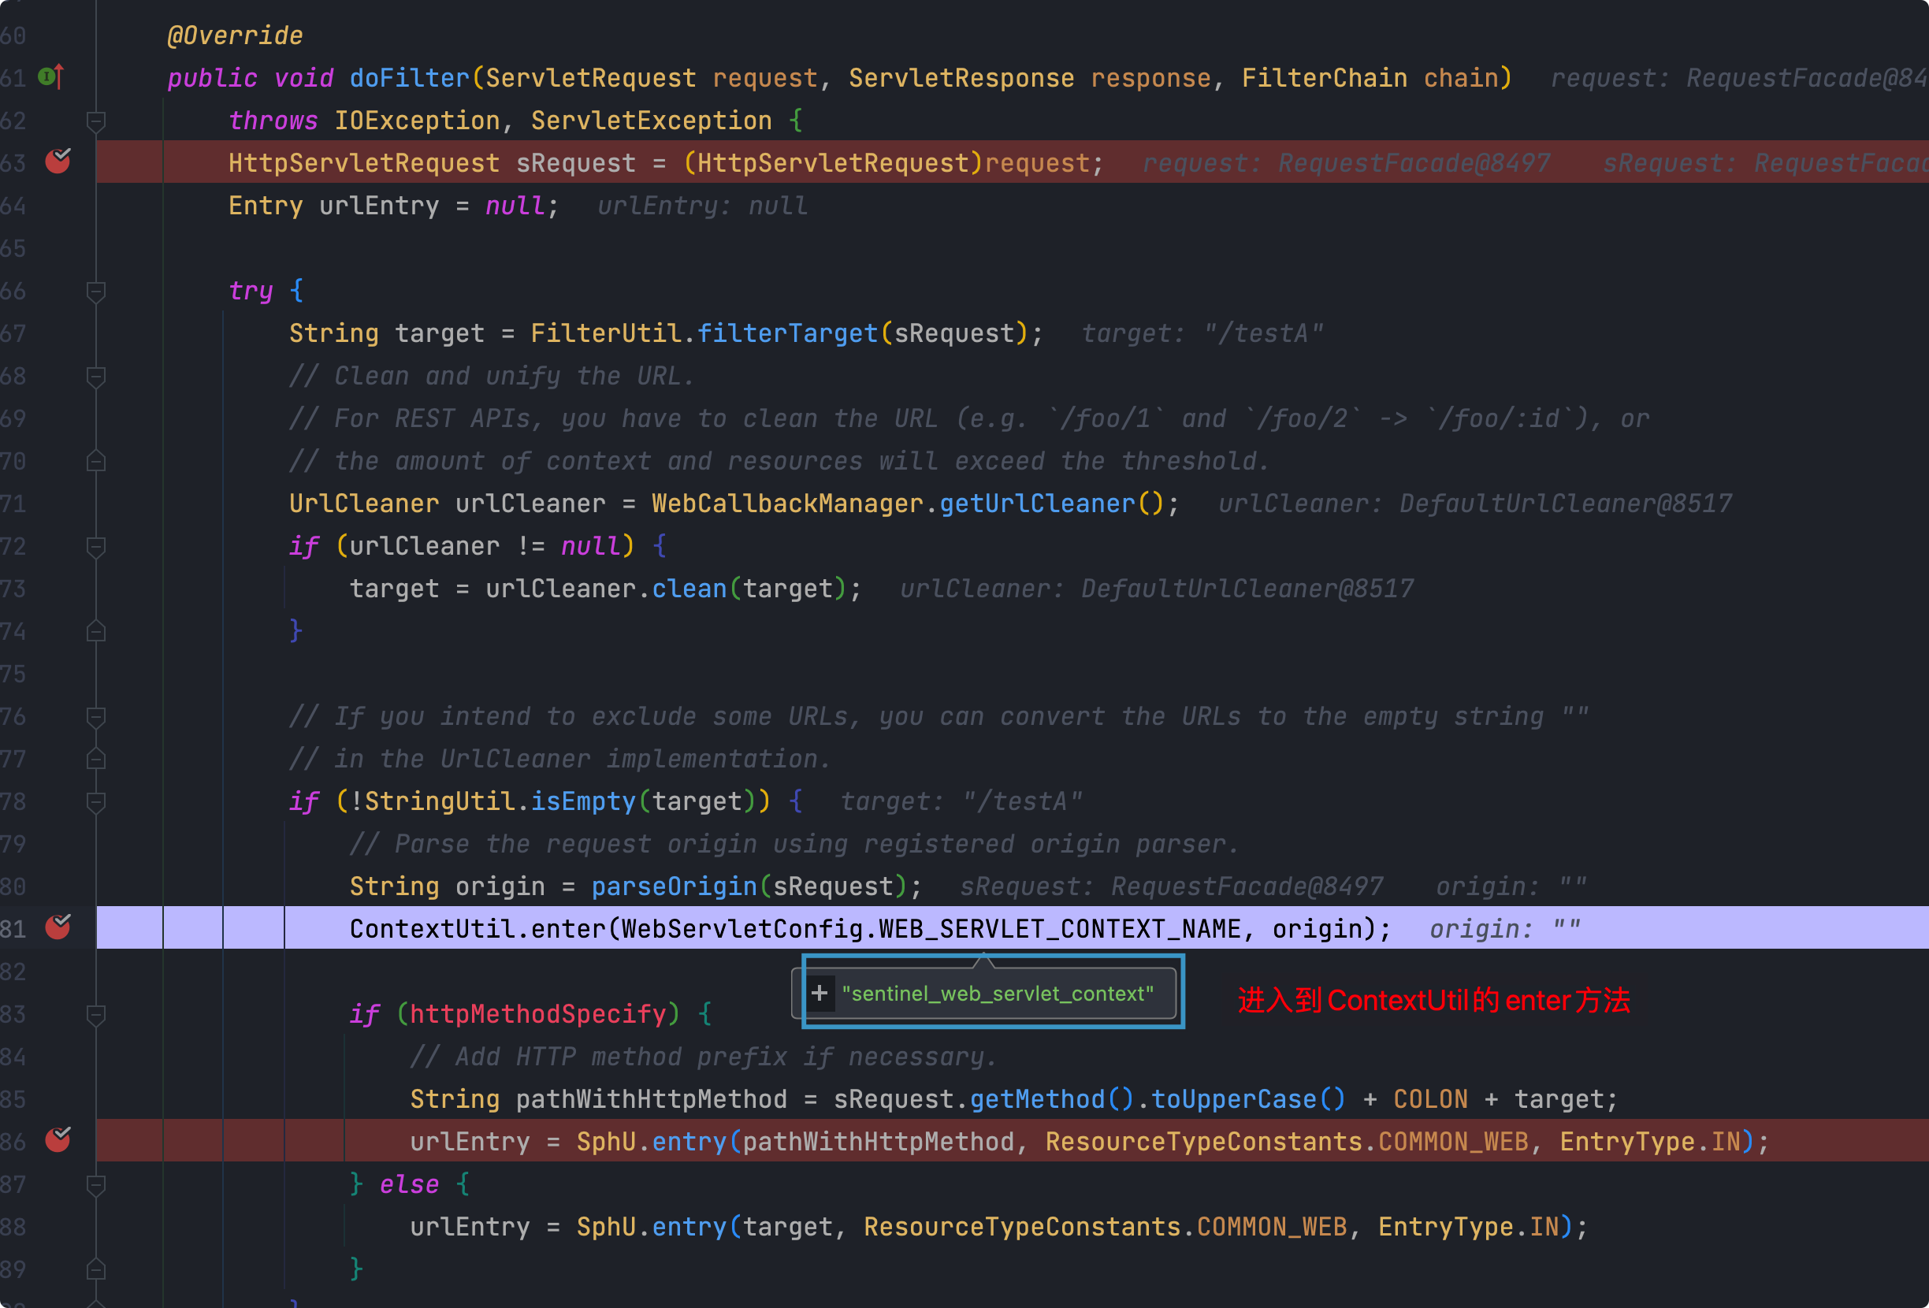The width and height of the screenshot is (1929, 1308).
Task: Fold the comment block at line 68
Action: [x=96, y=377]
